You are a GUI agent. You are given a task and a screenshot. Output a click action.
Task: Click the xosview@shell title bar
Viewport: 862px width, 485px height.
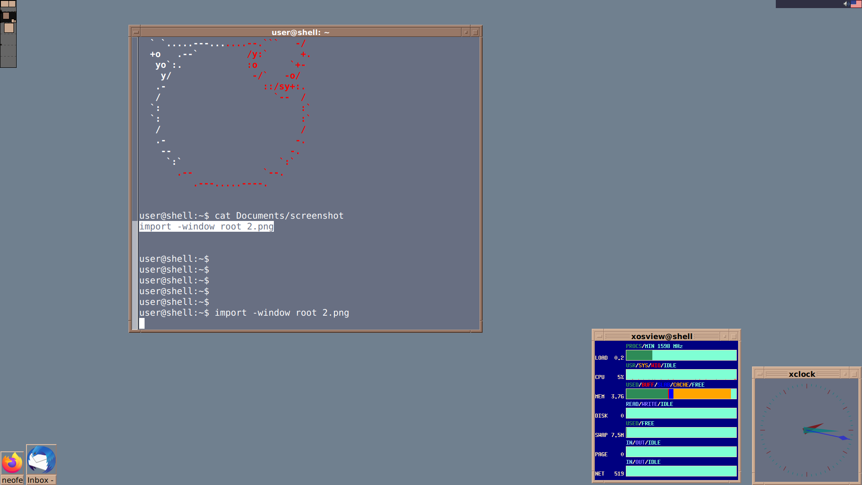pos(661,336)
